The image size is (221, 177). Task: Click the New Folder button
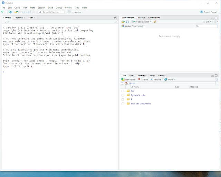[128, 80]
